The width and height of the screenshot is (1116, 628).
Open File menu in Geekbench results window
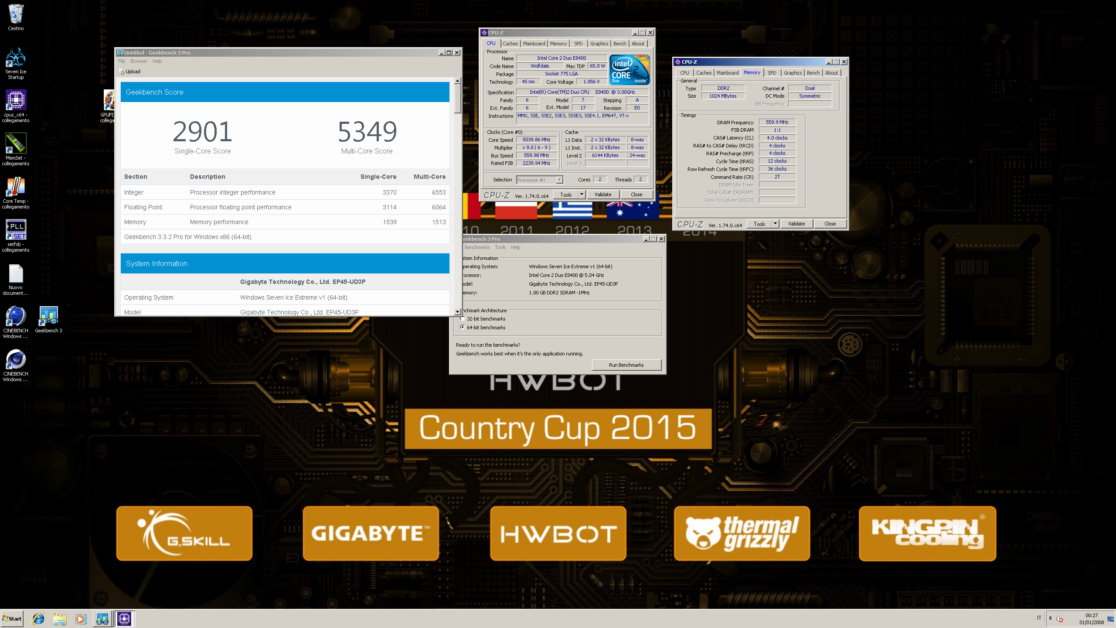pyautogui.click(x=122, y=61)
